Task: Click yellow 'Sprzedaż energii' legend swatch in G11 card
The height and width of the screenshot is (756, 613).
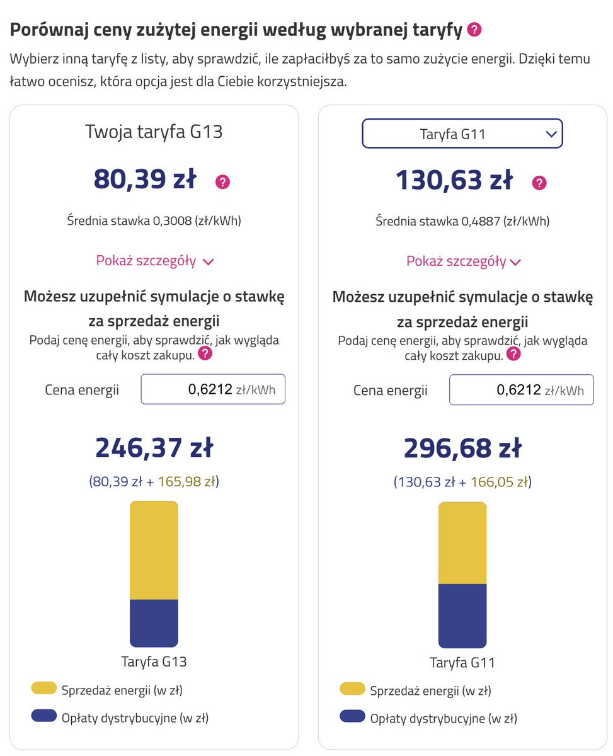Action: [352, 689]
